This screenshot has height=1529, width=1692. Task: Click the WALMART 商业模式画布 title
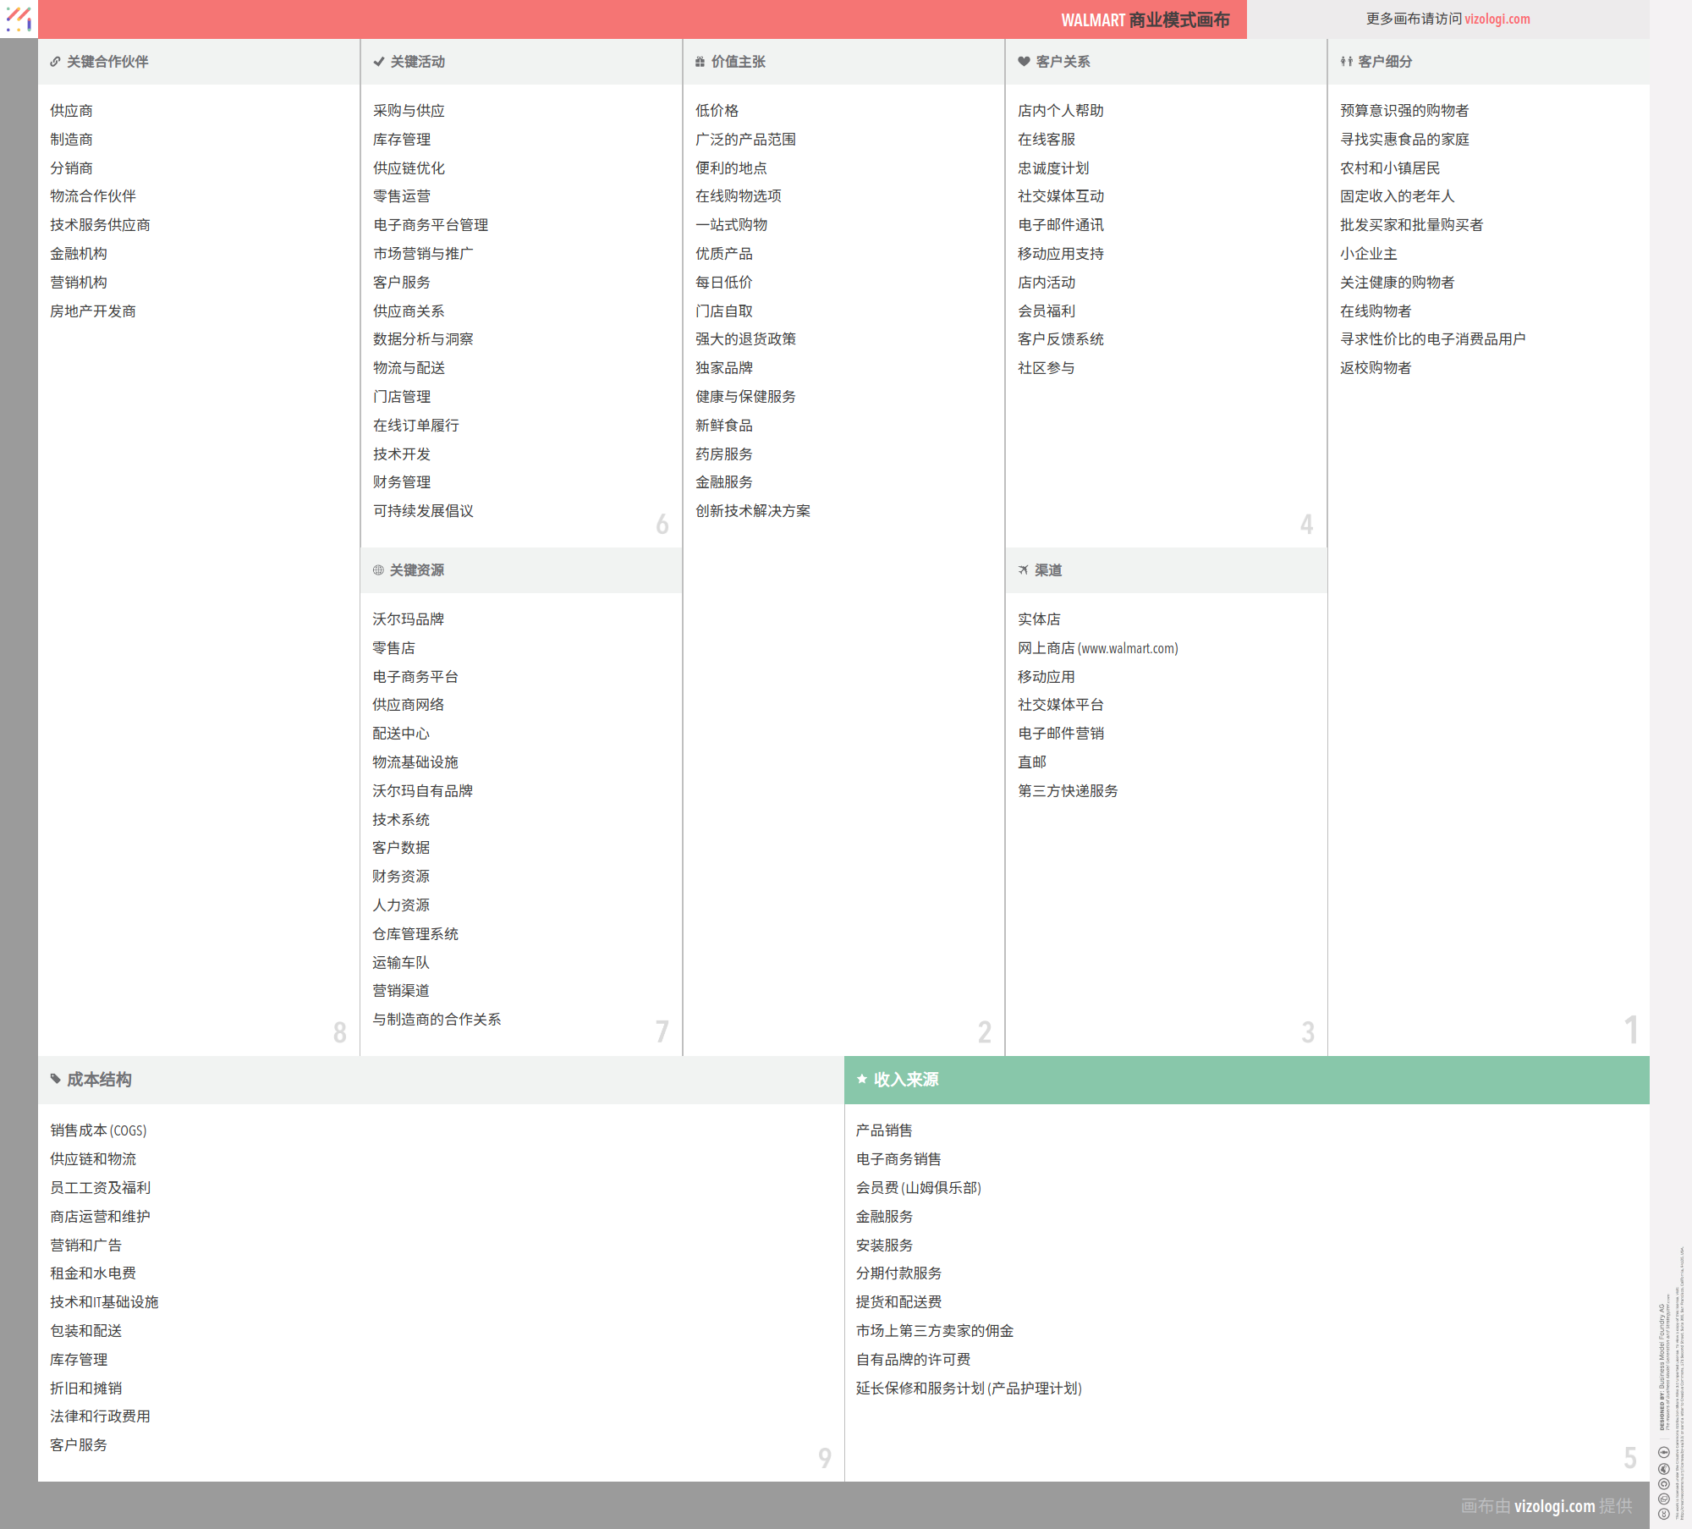pos(1145,19)
